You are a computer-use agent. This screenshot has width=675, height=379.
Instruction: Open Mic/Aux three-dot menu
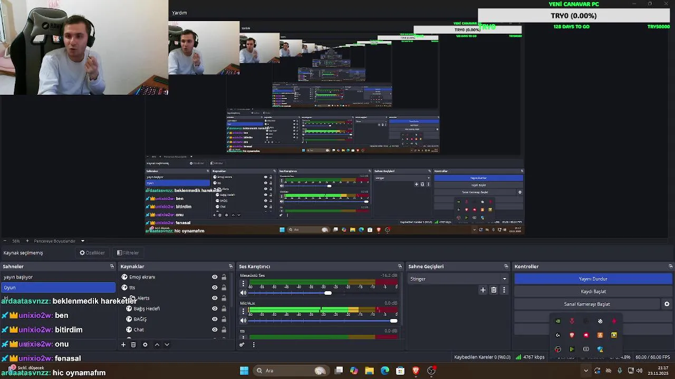pyautogui.click(x=243, y=312)
